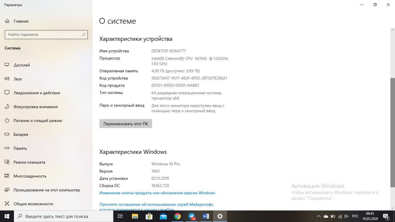The image size is (395, 222).
Task: Open the Майкрософт services agreement link
Action: pos(156,207)
